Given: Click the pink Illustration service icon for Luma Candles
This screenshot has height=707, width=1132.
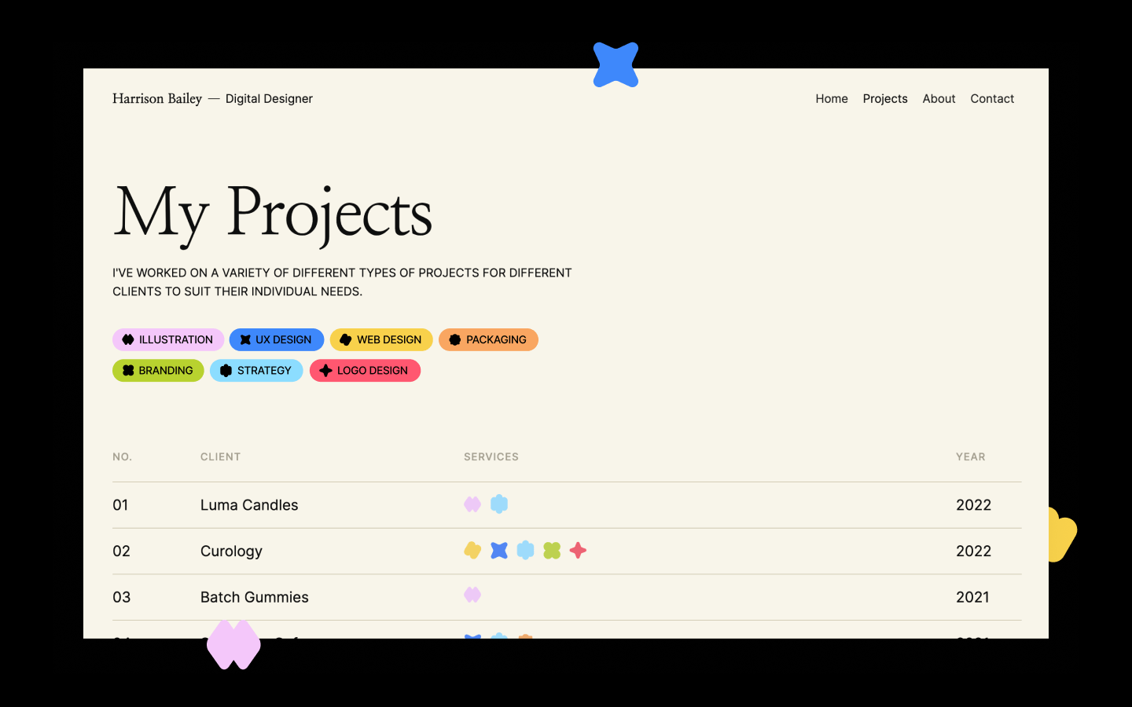Looking at the screenshot, I should 472,504.
